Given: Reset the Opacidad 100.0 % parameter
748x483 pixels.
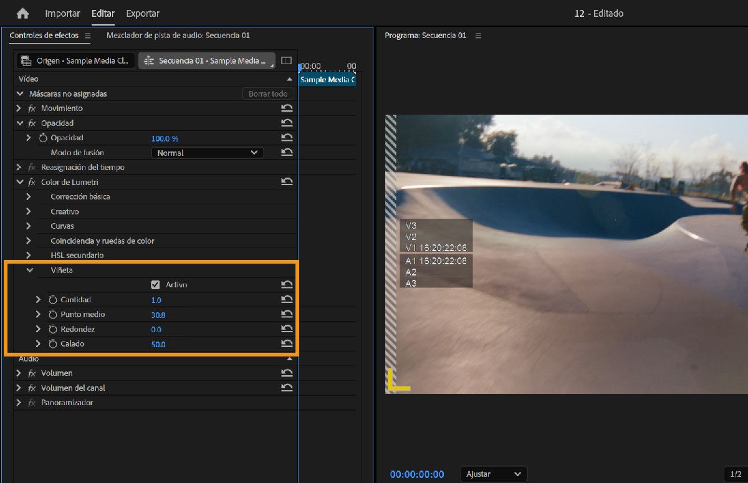Looking at the screenshot, I should (x=287, y=138).
